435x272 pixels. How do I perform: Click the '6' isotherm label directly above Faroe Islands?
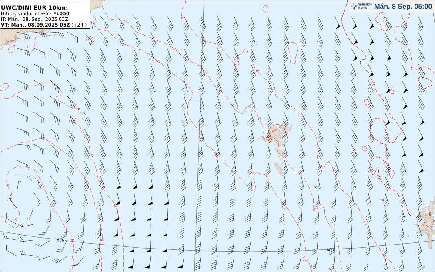[x=258, y=119]
